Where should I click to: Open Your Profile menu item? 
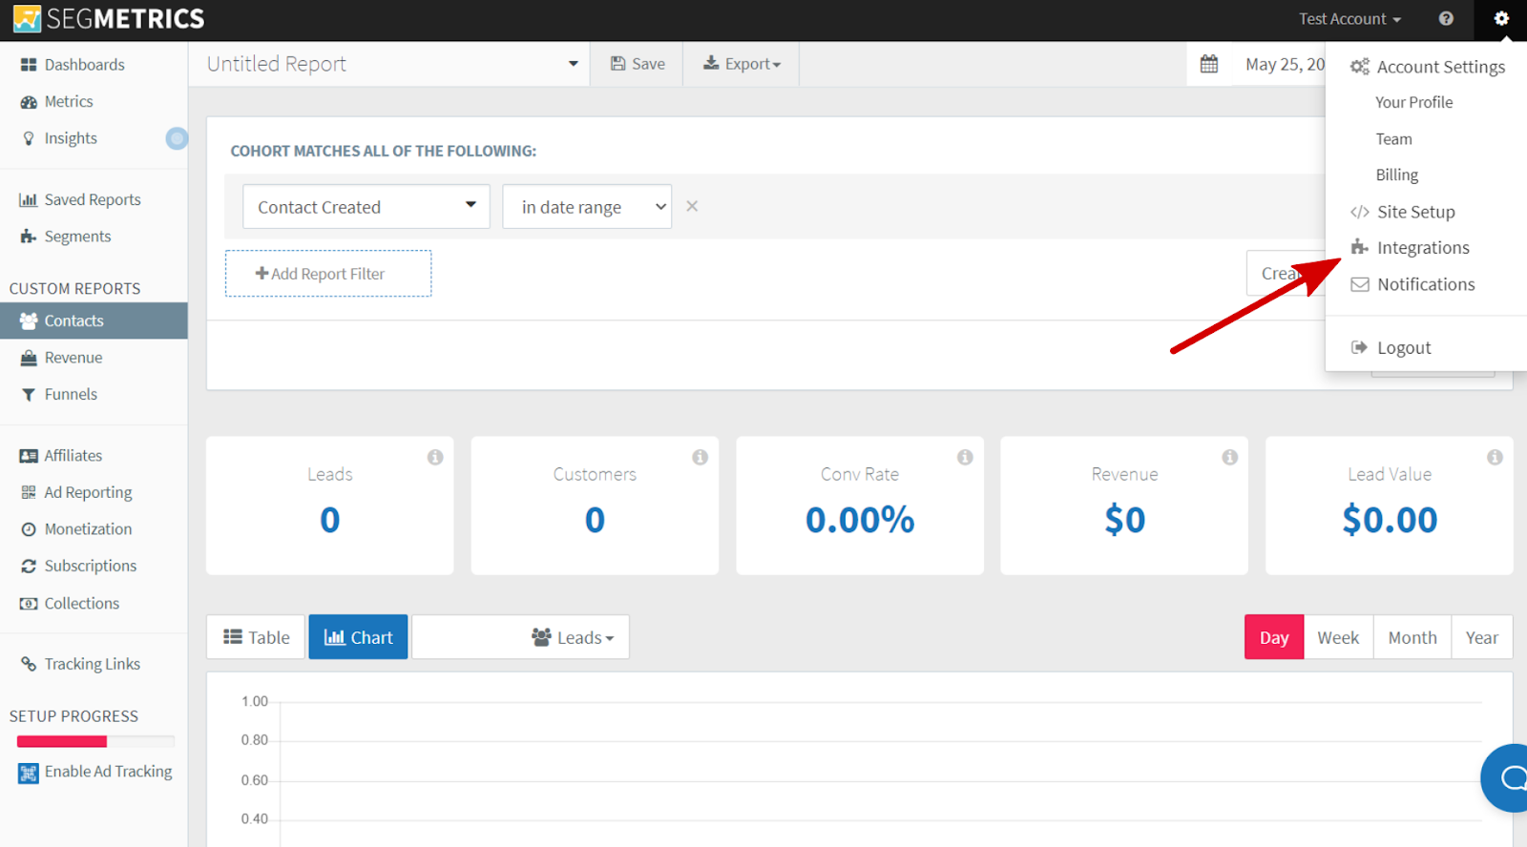click(1414, 102)
